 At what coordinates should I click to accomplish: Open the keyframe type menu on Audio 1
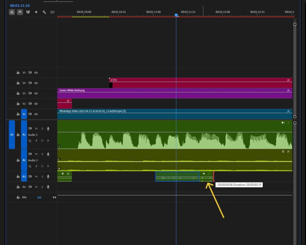(x=30, y=140)
